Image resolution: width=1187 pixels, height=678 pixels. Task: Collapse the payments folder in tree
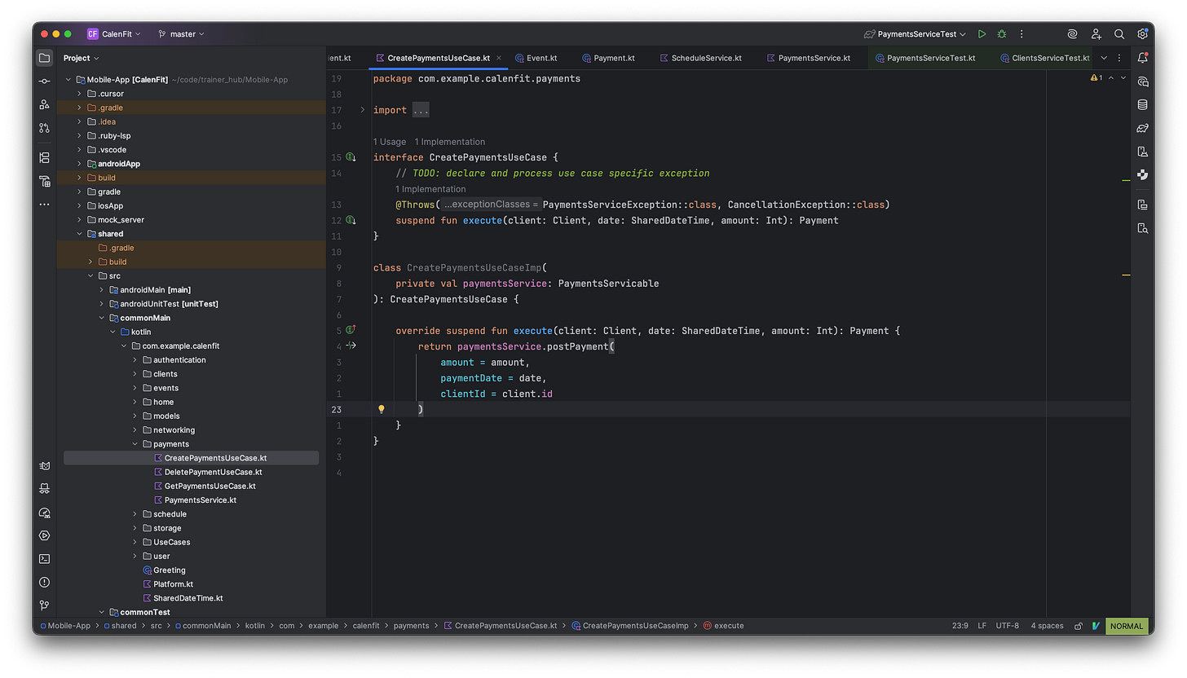click(x=135, y=444)
